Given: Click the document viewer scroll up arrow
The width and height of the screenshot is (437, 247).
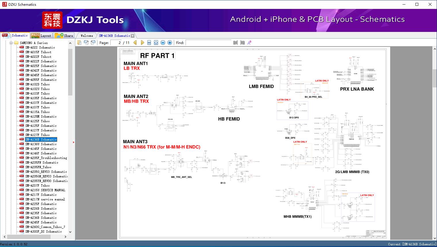Looking at the screenshot, I should (x=435, y=49).
